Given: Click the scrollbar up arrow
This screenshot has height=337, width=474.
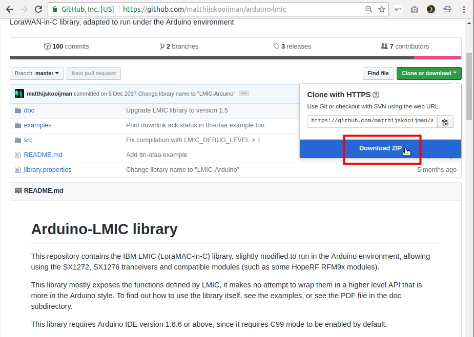Looking at the screenshot, I should (x=469, y=23).
